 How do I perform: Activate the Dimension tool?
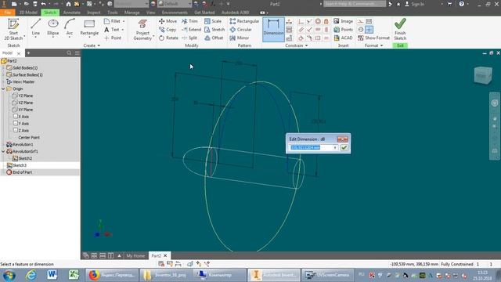(x=273, y=29)
